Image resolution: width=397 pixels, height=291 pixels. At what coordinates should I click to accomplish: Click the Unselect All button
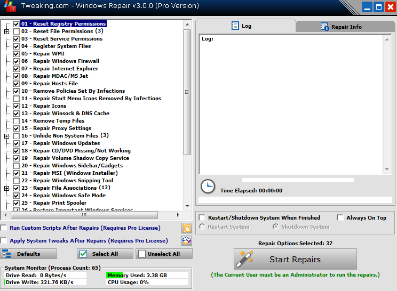pyautogui.click(x=164, y=254)
